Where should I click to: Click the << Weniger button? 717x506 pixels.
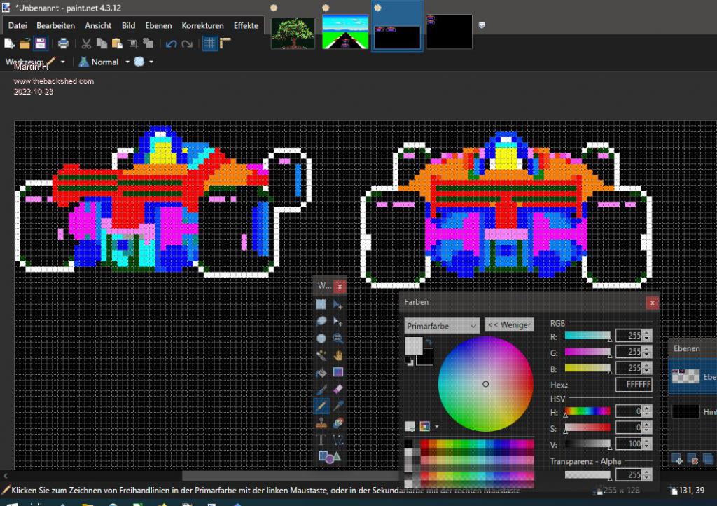[509, 325]
